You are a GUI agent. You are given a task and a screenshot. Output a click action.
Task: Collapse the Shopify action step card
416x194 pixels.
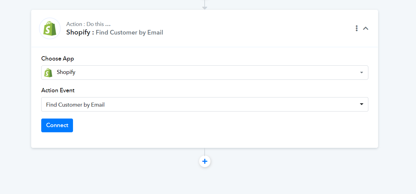pos(366,28)
